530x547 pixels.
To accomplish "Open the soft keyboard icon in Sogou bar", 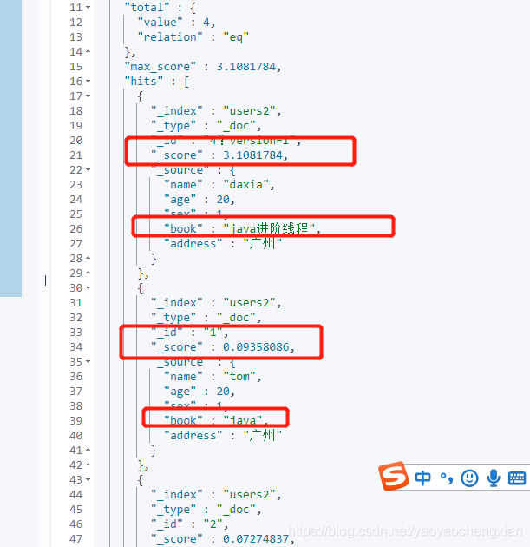I will point(517,478).
